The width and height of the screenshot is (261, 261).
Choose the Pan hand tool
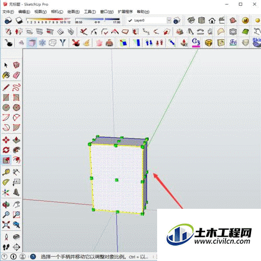click(x=16, y=205)
